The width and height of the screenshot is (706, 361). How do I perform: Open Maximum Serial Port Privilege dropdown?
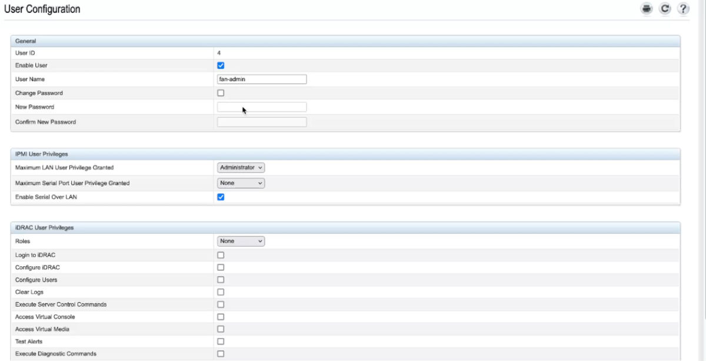click(241, 183)
